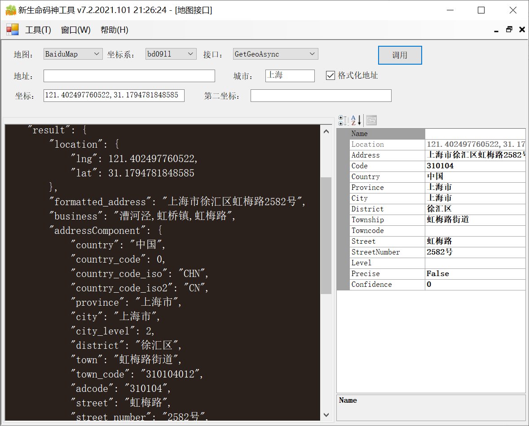
Task: Open the 窗口(W) menu
Action: (x=75, y=30)
